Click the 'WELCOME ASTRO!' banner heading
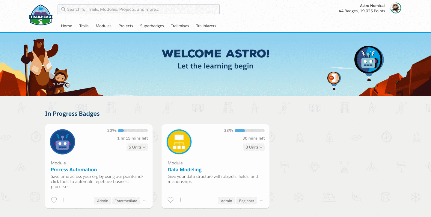This screenshot has width=431, height=217. click(215, 54)
